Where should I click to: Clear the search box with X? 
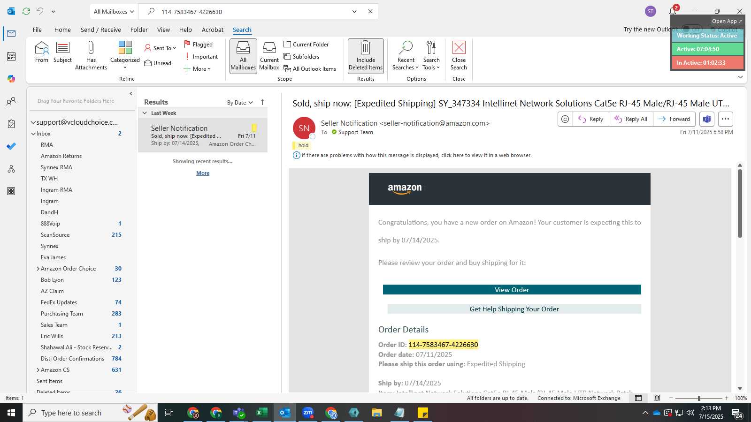tap(370, 11)
